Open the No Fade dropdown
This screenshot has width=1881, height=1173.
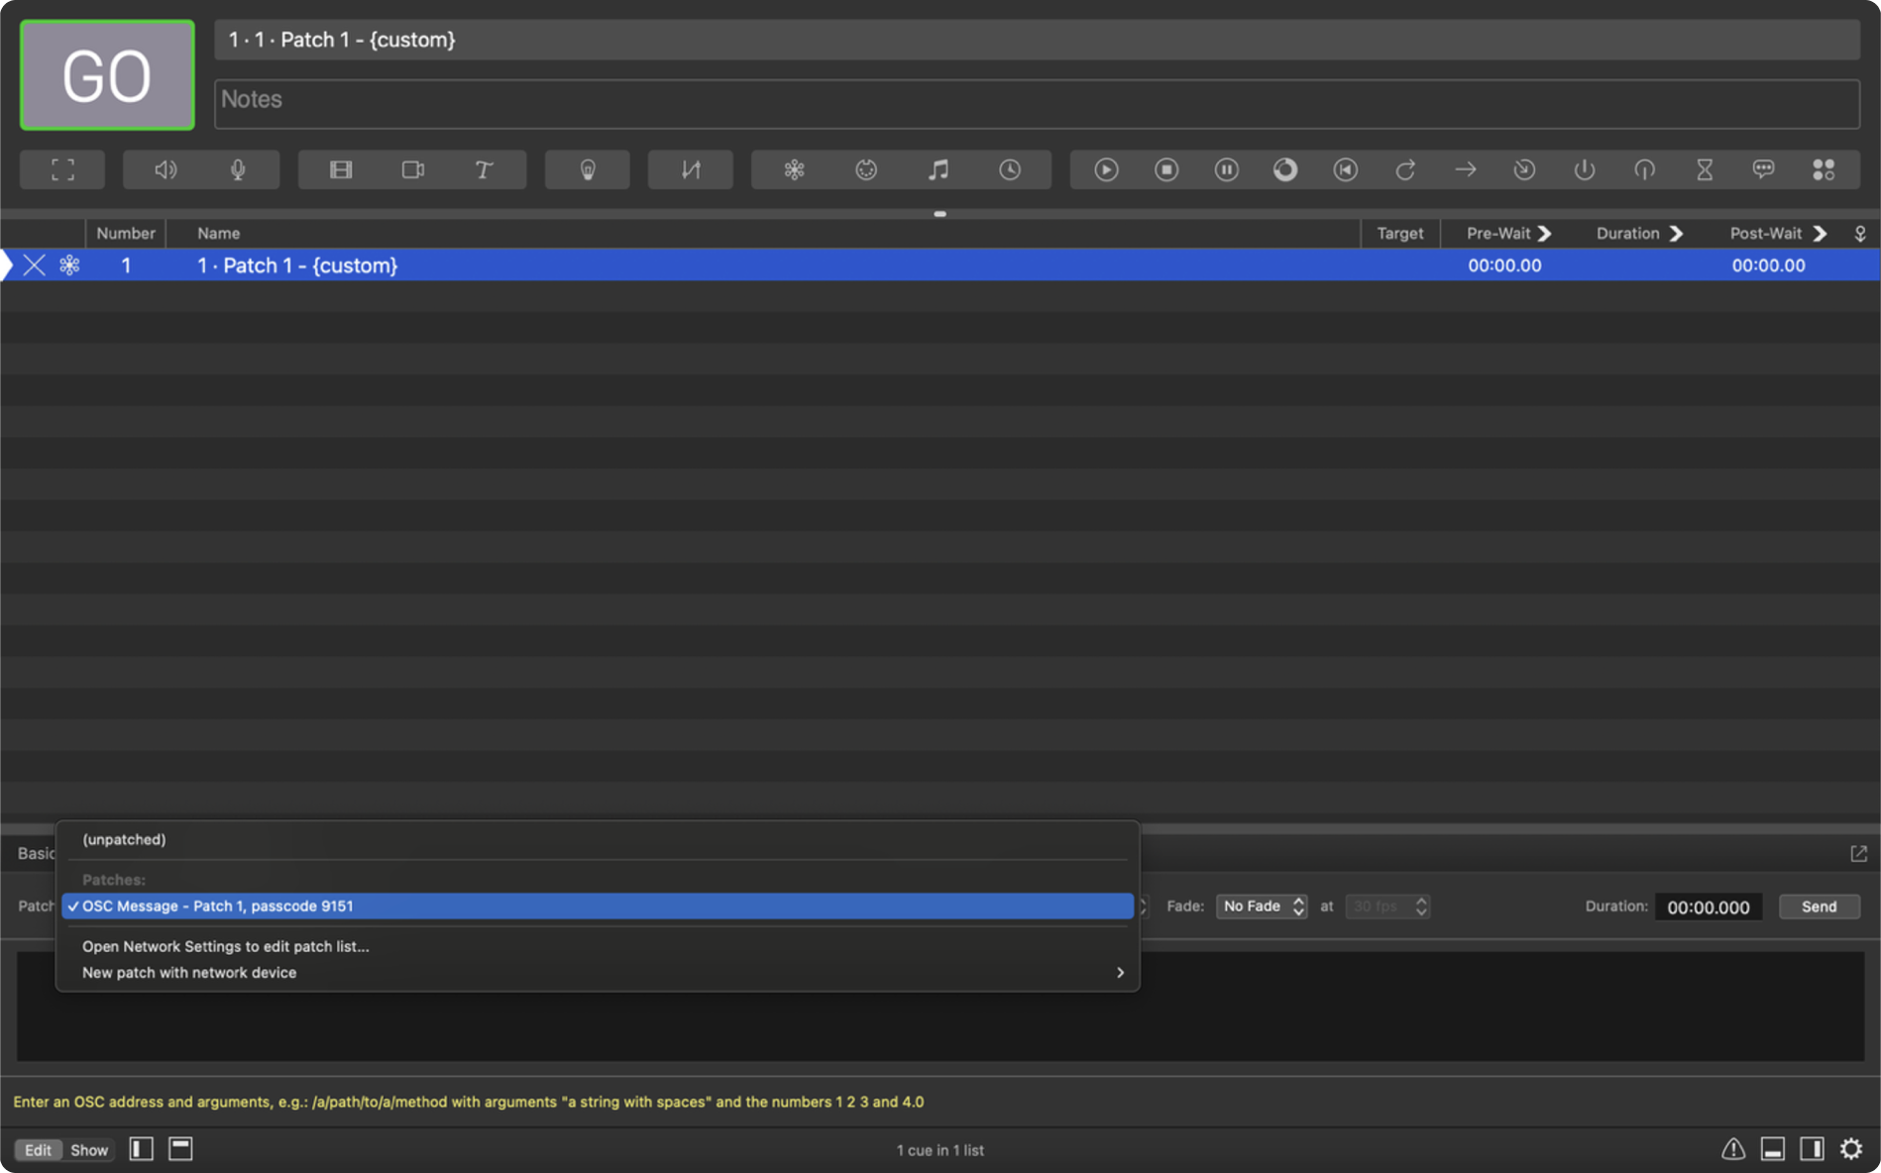click(x=1262, y=906)
